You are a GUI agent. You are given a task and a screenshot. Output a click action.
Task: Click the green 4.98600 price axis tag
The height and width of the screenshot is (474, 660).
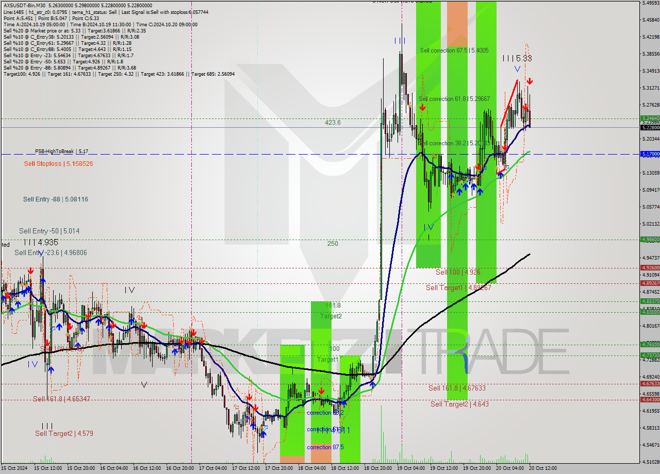[x=650, y=239]
